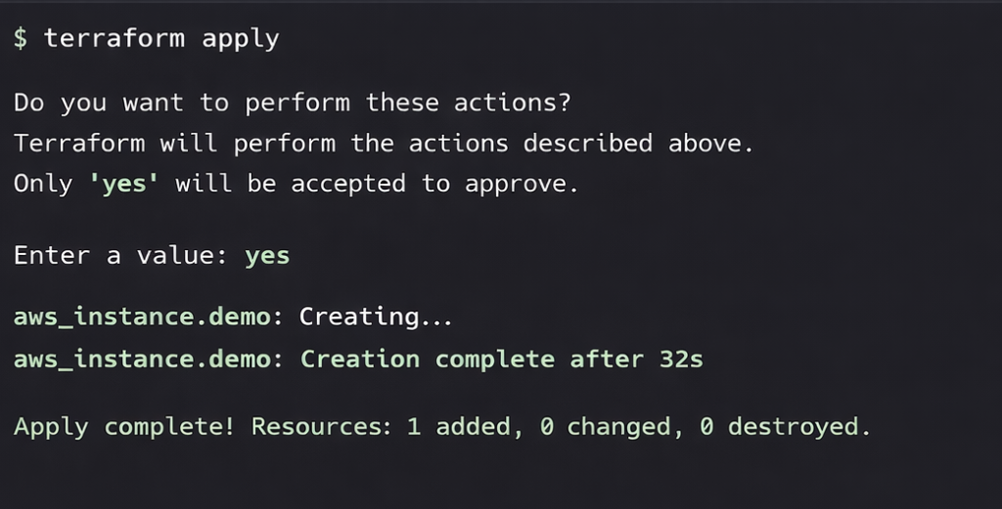The height and width of the screenshot is (509, 1002).
Task: Click the typed 'yes' after Enter a value
Action: [267, 256]
